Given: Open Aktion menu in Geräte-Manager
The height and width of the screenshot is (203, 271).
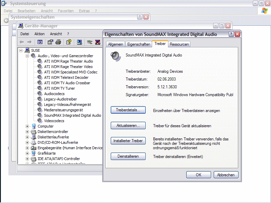Looking at the screenshot, I should click(x=39, y=34).
